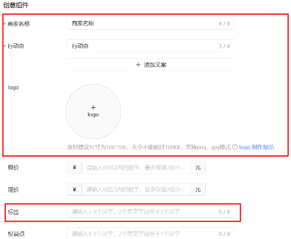Click the 0 / 8 counter in the 权益点 row
This screenshot has width=291, height=239.
(224, 234)
